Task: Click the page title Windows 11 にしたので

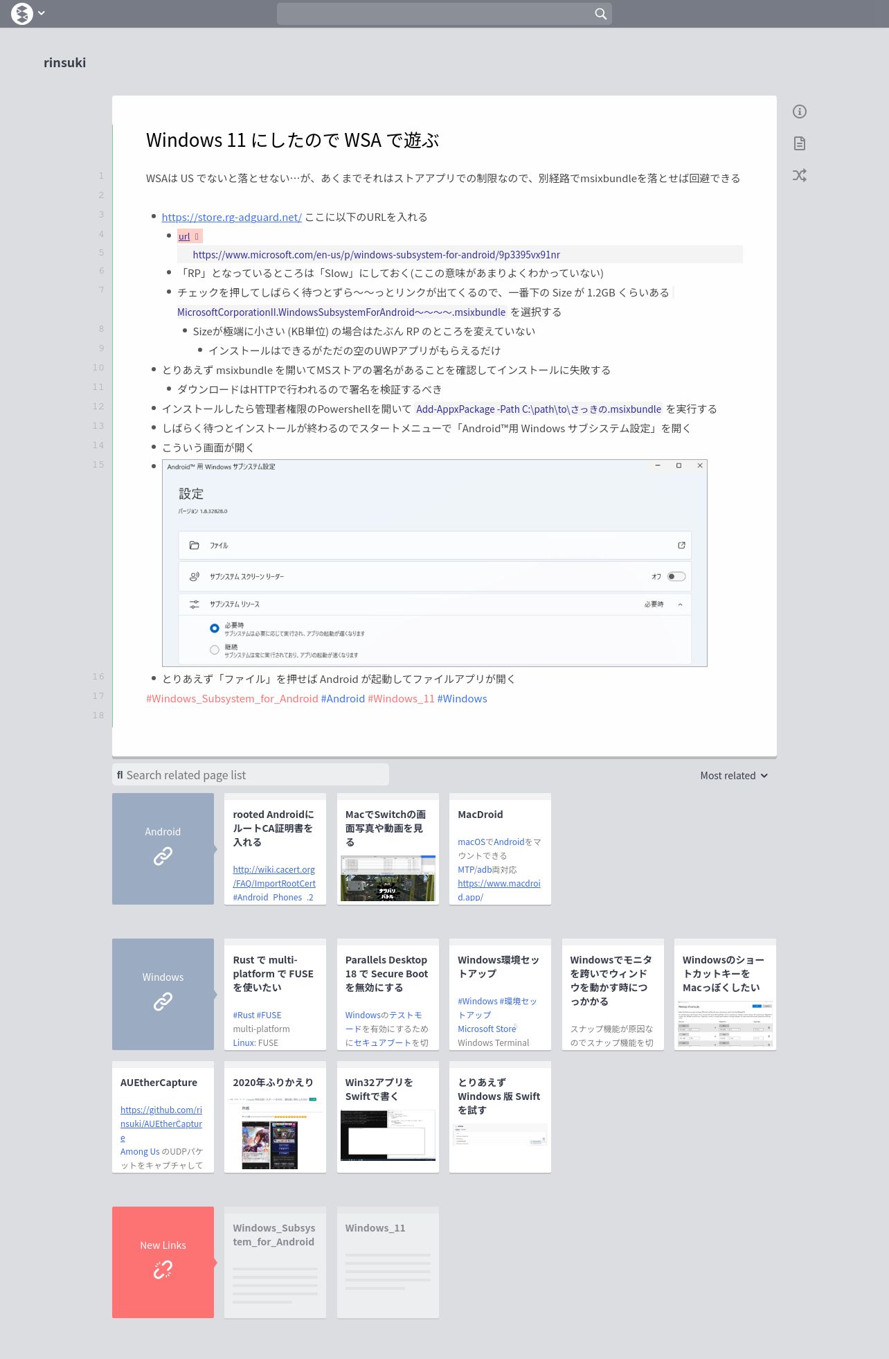Action: (292, 140)
